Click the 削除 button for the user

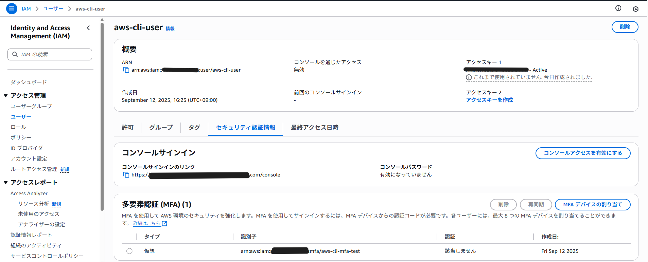(625, 27)
